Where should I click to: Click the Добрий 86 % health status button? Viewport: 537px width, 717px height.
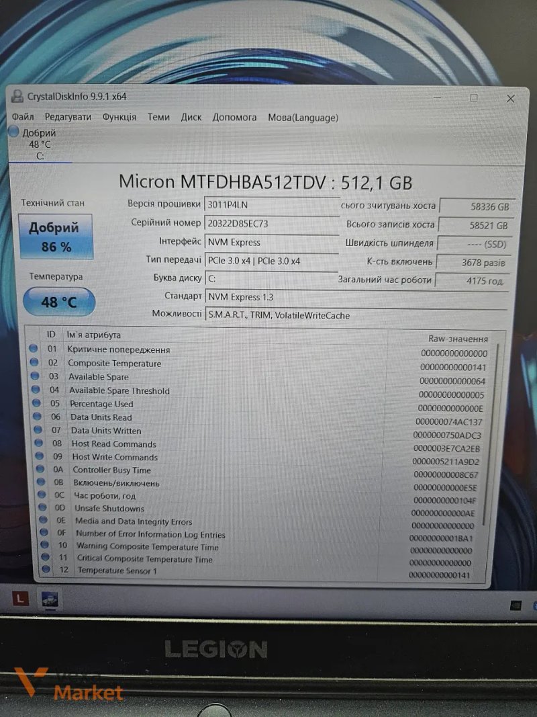(x=56, y=237)
